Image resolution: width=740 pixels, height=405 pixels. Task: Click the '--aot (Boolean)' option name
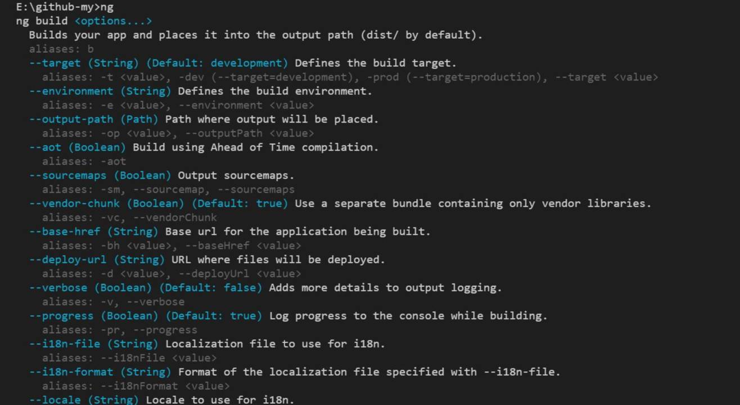[77, 147]
